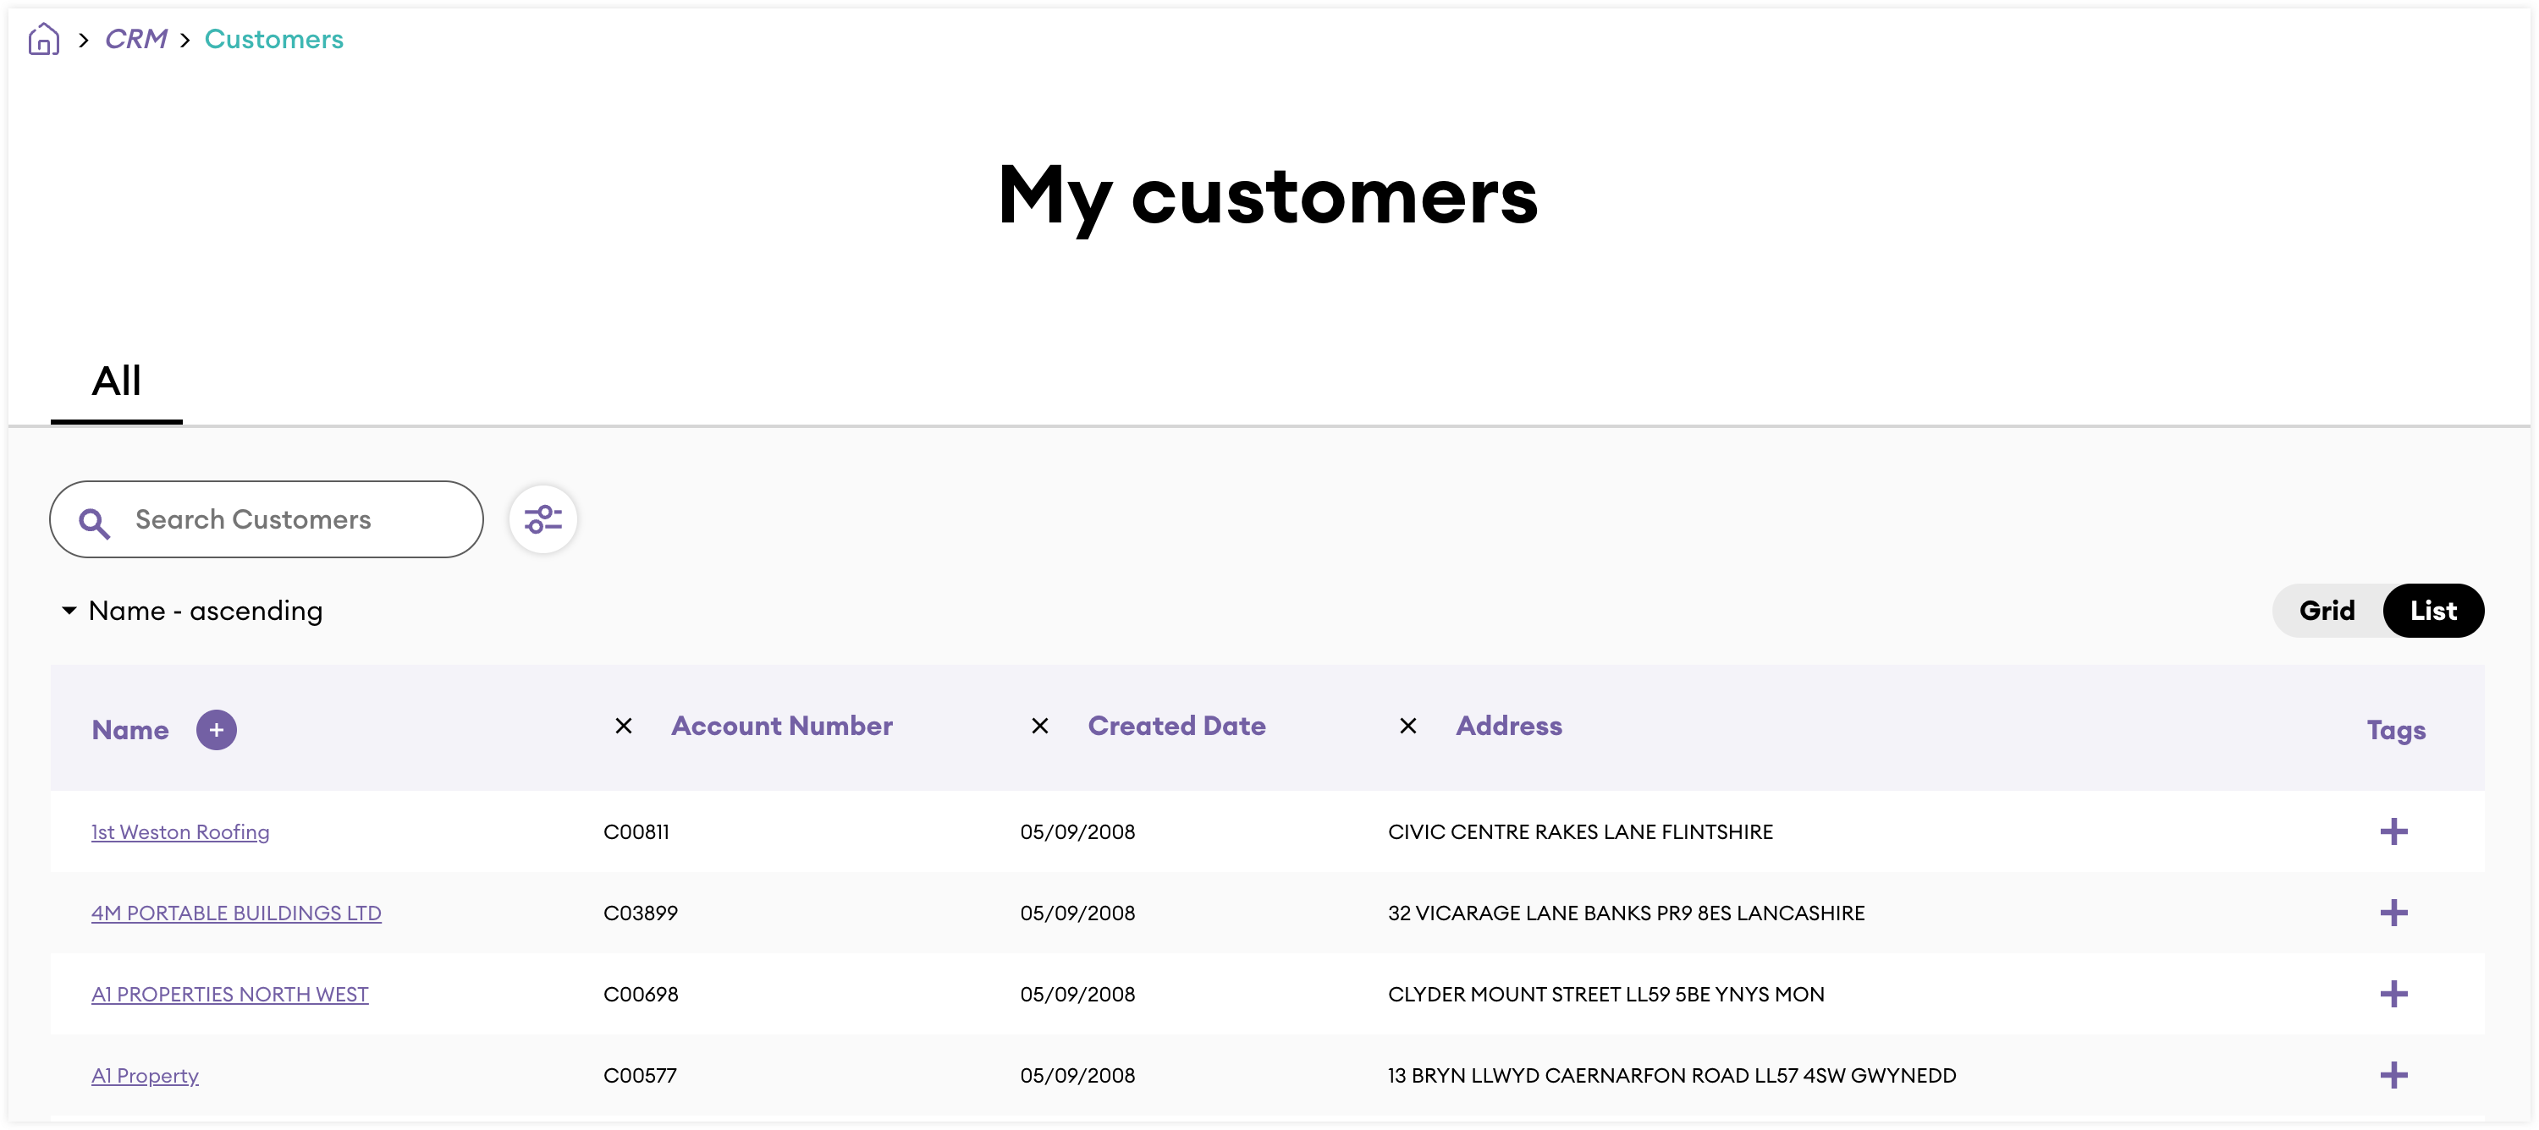This screenshot has width=2539, height=1130.
Task: Click the My customers heading
Action: point(1269,196)
